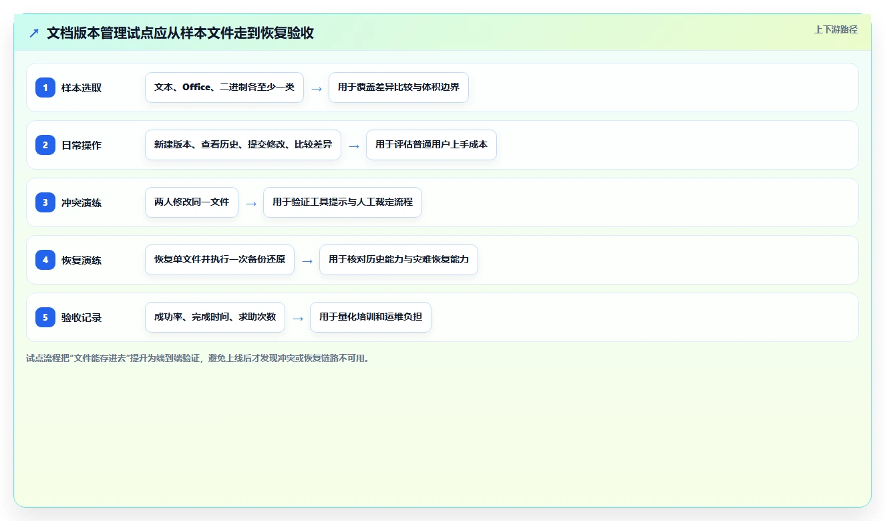This screenshot has height=521, width=885.
Task: Click the 用于核对历史能力与灾难恢复能力 box
Action: click(399, 260)
